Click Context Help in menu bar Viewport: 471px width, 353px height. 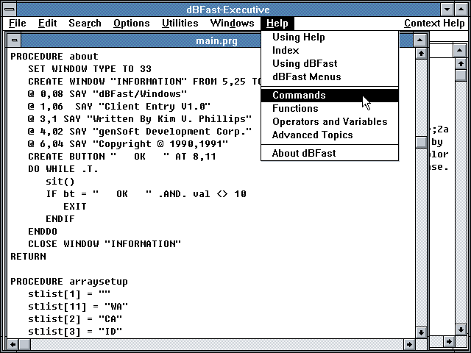tap(434, 23)
